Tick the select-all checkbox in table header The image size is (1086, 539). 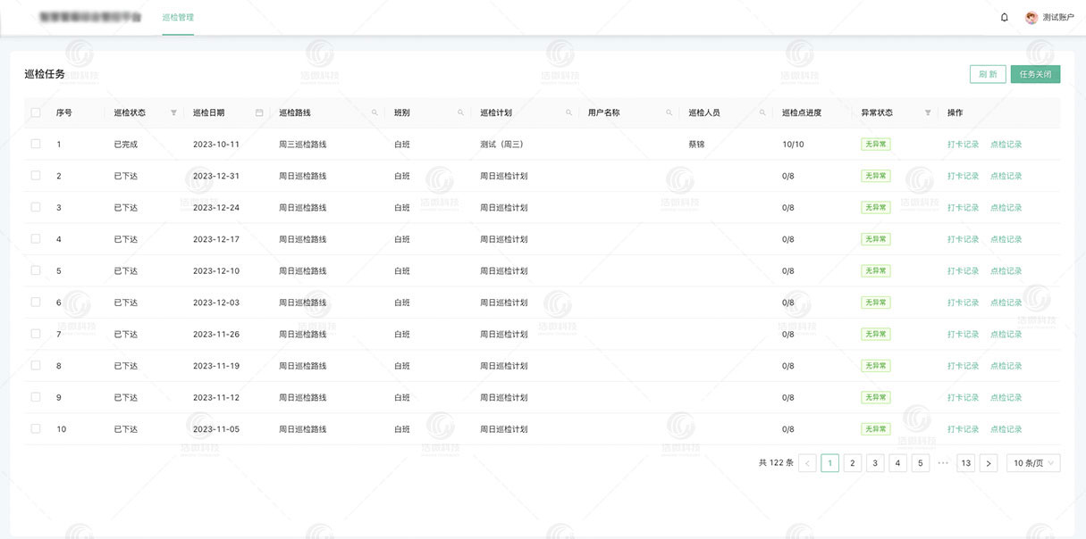click(35, 112)
